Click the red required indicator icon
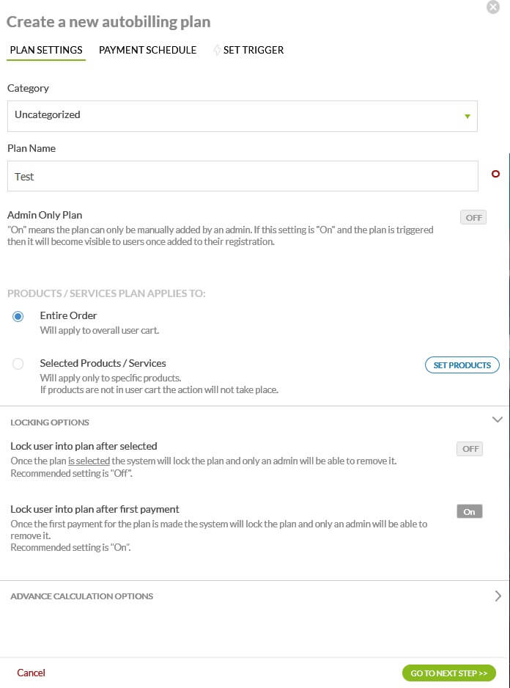Screen dimensions: 510x688 coord(495,175)
